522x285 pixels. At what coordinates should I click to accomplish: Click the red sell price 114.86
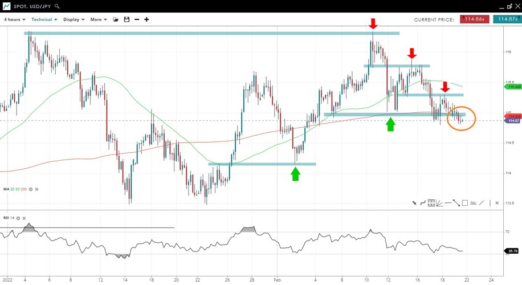click(x=474, y=19)
